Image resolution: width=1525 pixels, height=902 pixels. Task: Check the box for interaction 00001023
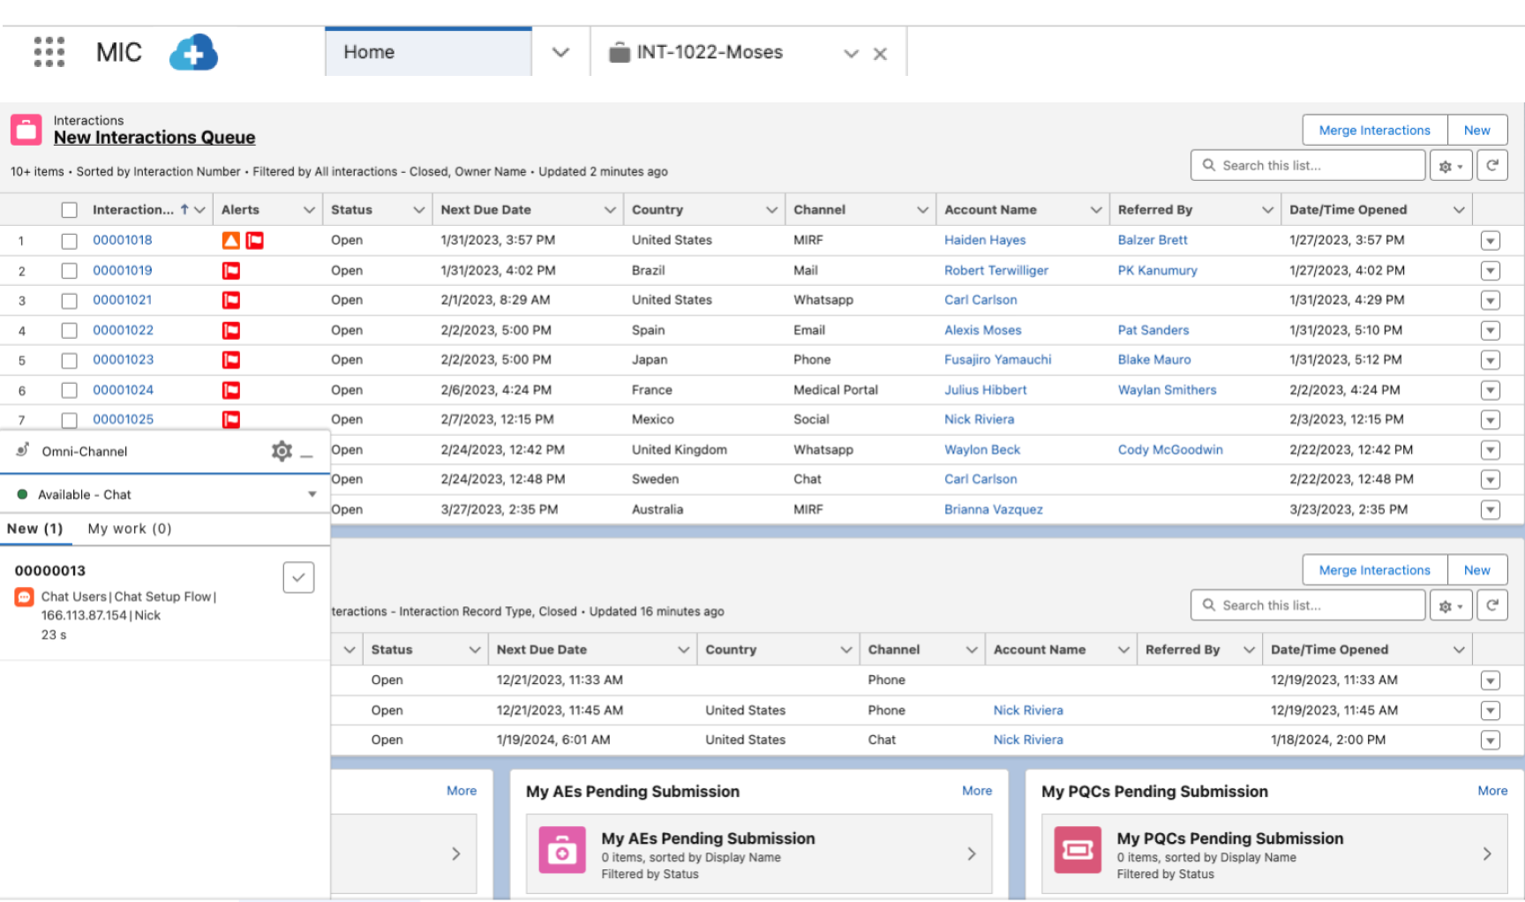click(x=70, y=361)
